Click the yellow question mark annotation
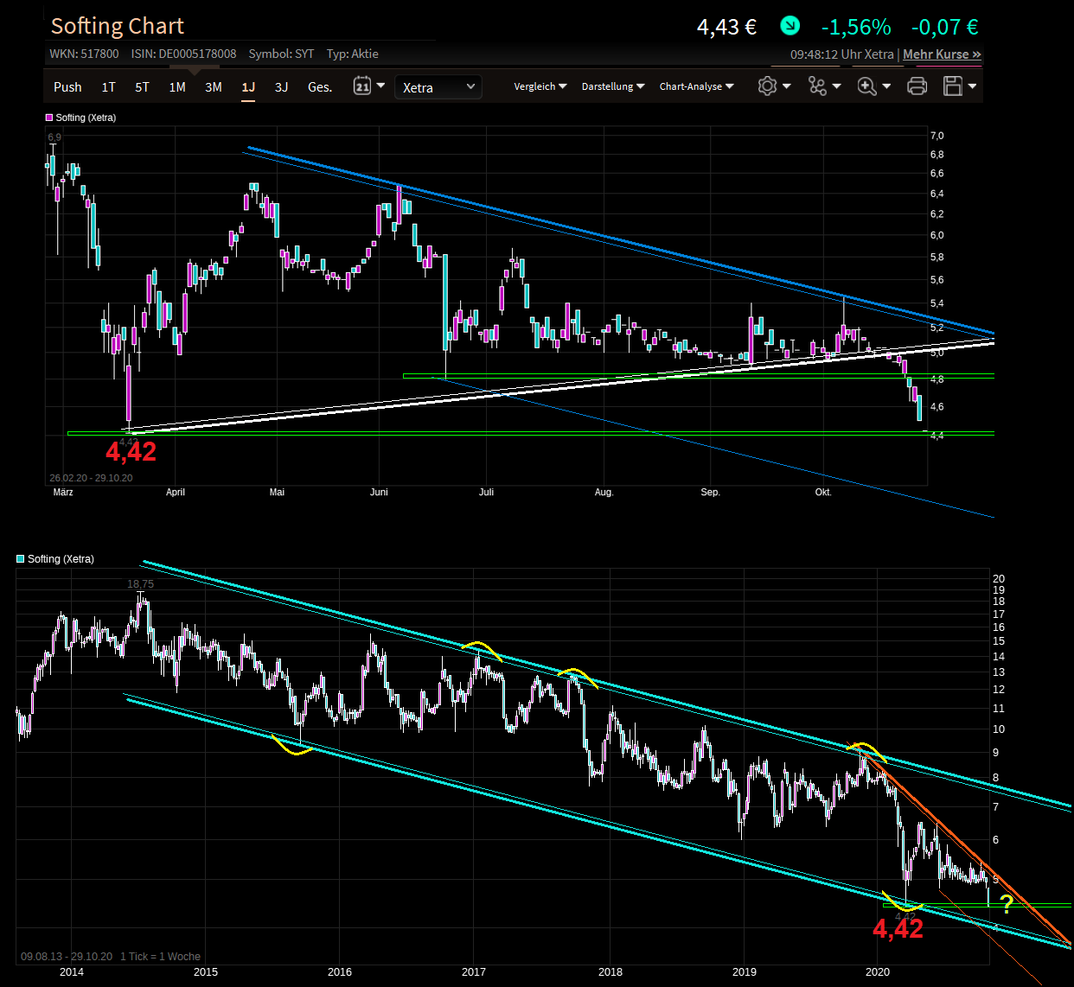This screenshot has width=1074, height=987. (1007, 905)
